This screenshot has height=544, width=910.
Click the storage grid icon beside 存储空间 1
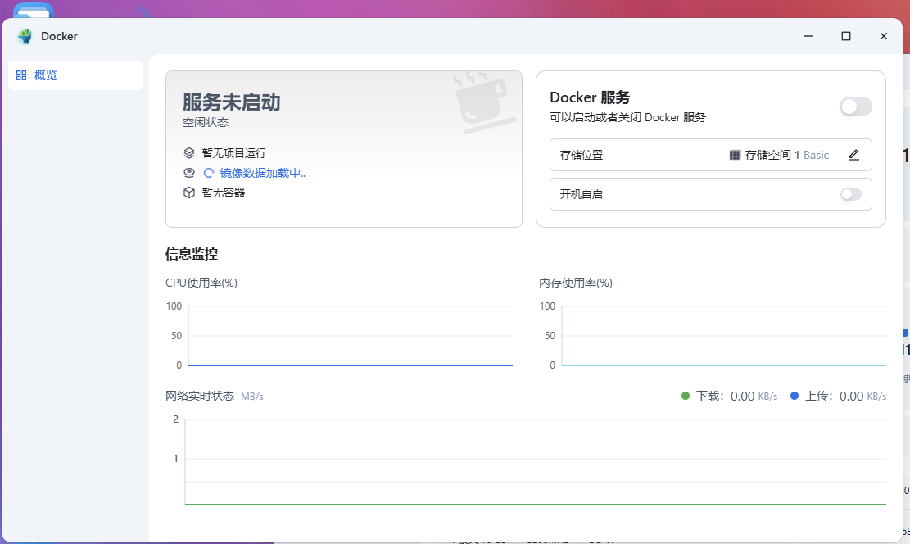click(735, 155)
